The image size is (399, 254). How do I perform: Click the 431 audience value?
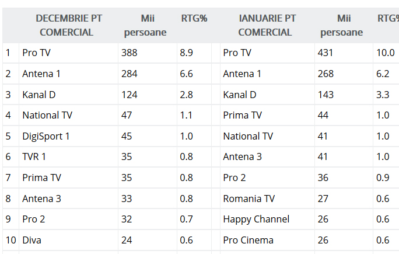pos(325,53)
